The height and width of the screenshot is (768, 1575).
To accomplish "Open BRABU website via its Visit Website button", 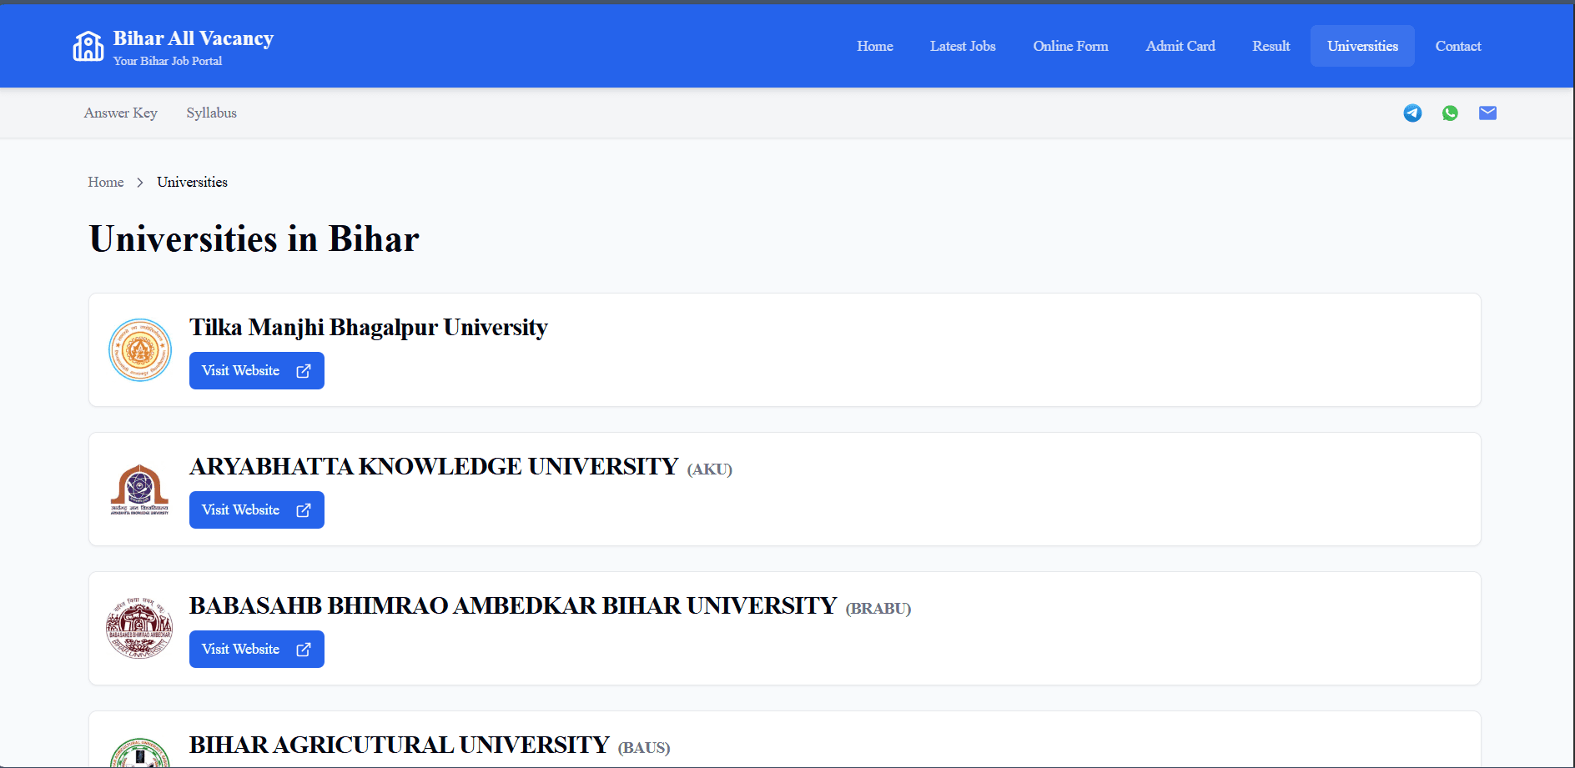I will coord(247,649).
